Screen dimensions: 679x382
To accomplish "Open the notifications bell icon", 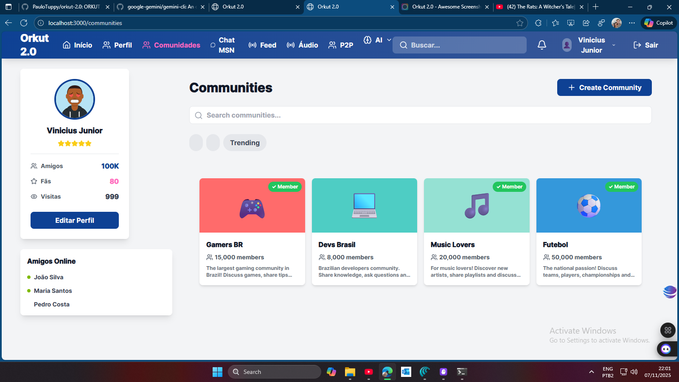I will point(542,45).
